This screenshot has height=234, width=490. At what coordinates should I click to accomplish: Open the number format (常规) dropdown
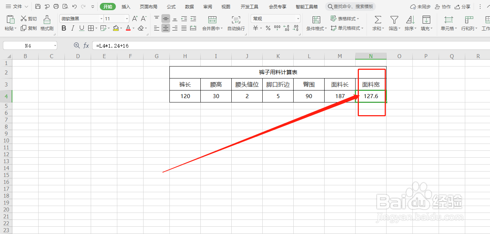298,18
